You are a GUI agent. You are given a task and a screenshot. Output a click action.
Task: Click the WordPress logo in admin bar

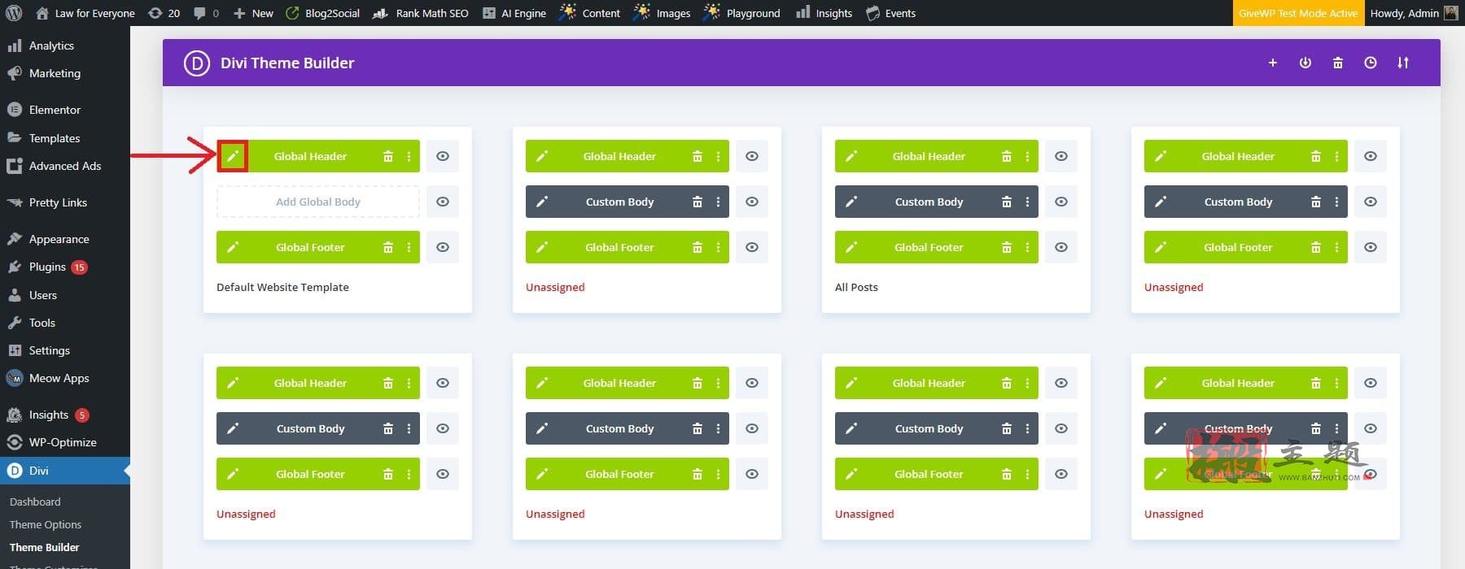point(14,13)
